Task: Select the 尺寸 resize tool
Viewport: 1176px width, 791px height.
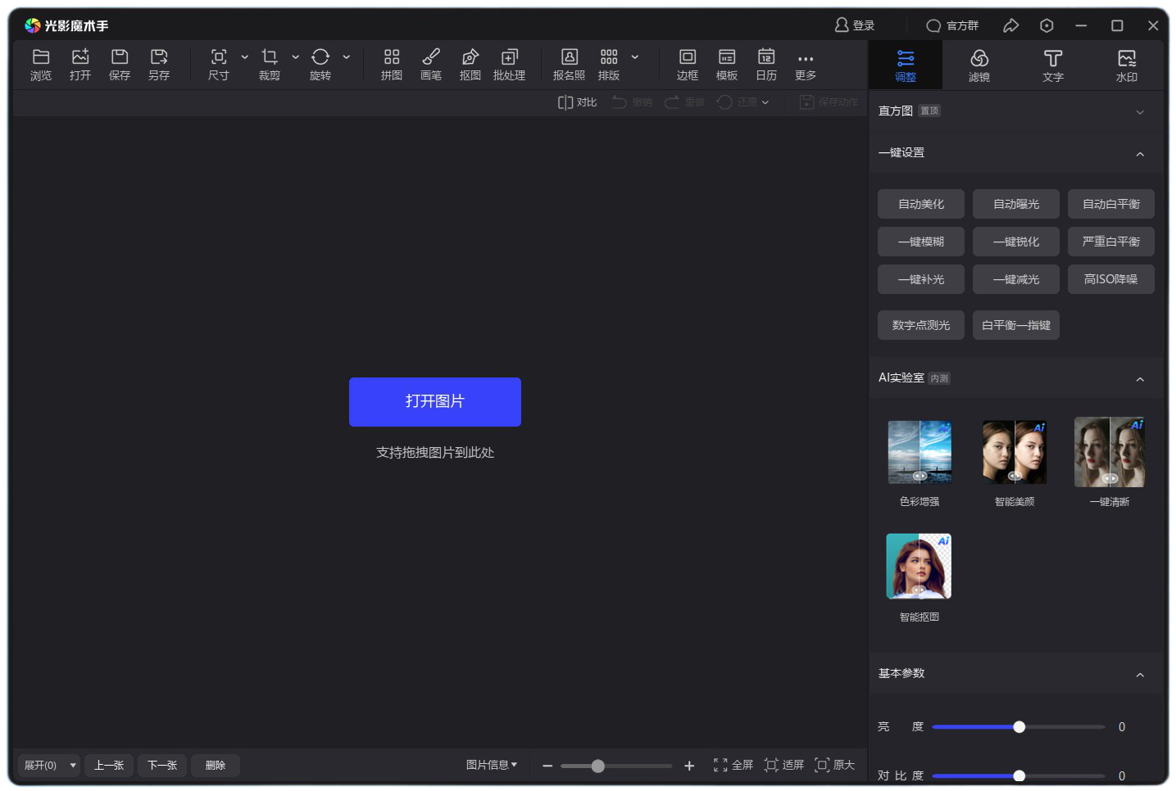Action: click(x=218, y=65)
